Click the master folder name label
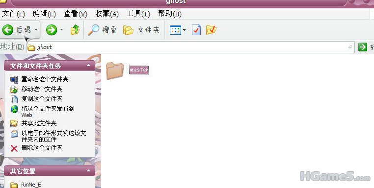The height and width of the screenshot is (188, 374). (139, 70)
